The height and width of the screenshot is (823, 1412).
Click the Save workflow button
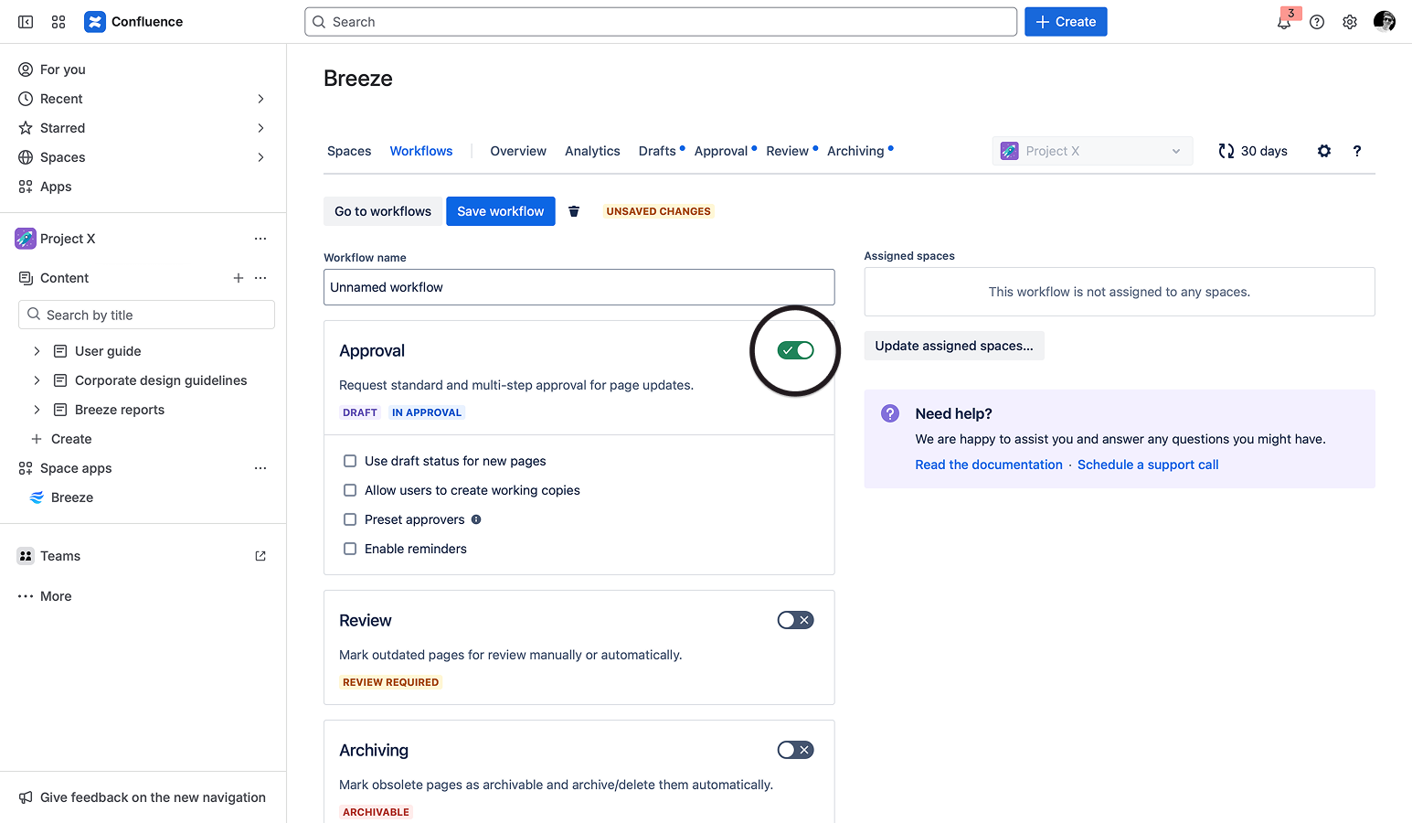click(500, 210)
